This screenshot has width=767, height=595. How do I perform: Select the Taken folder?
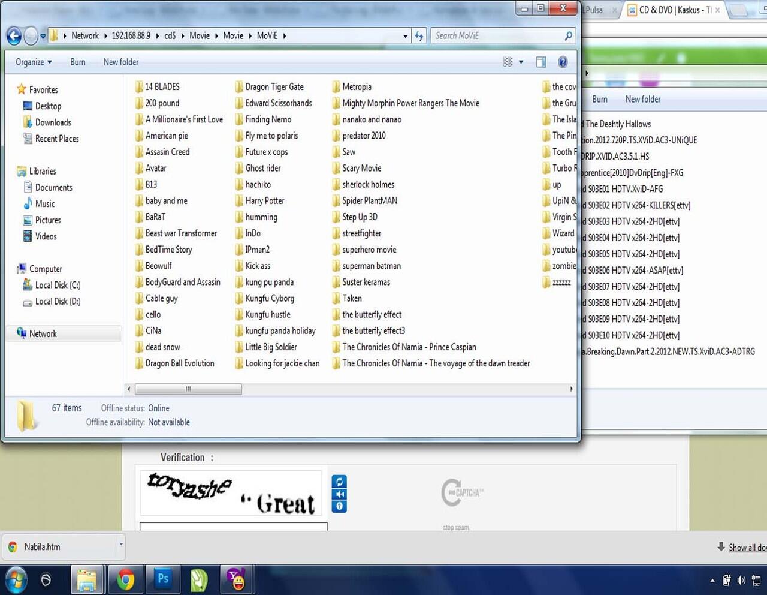point(347,298)
